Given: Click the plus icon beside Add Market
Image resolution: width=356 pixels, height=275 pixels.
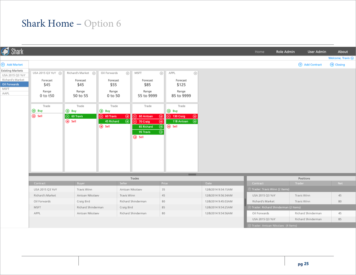Looking at the screenshot, I should 3,65.
